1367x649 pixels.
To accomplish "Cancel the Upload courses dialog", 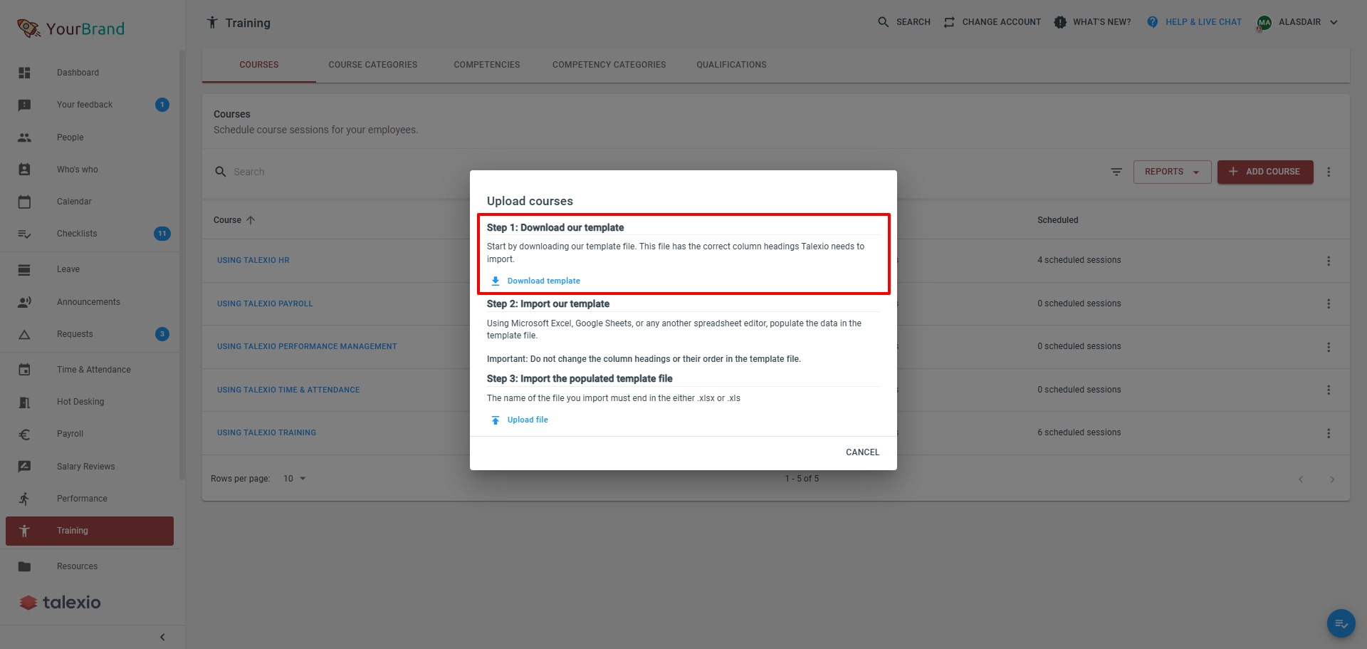I will 862,452.
